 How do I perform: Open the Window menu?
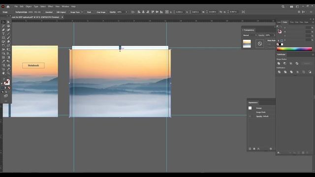[x=65, y=6]
